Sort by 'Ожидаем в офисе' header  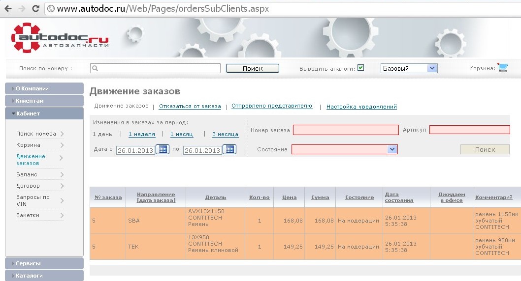pos(452,197)
